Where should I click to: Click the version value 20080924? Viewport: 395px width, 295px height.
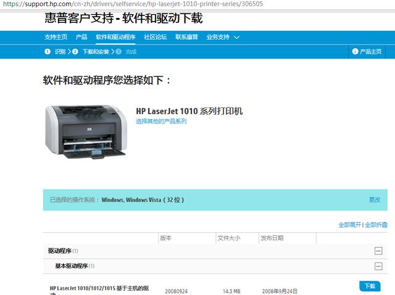pos(177,291)
